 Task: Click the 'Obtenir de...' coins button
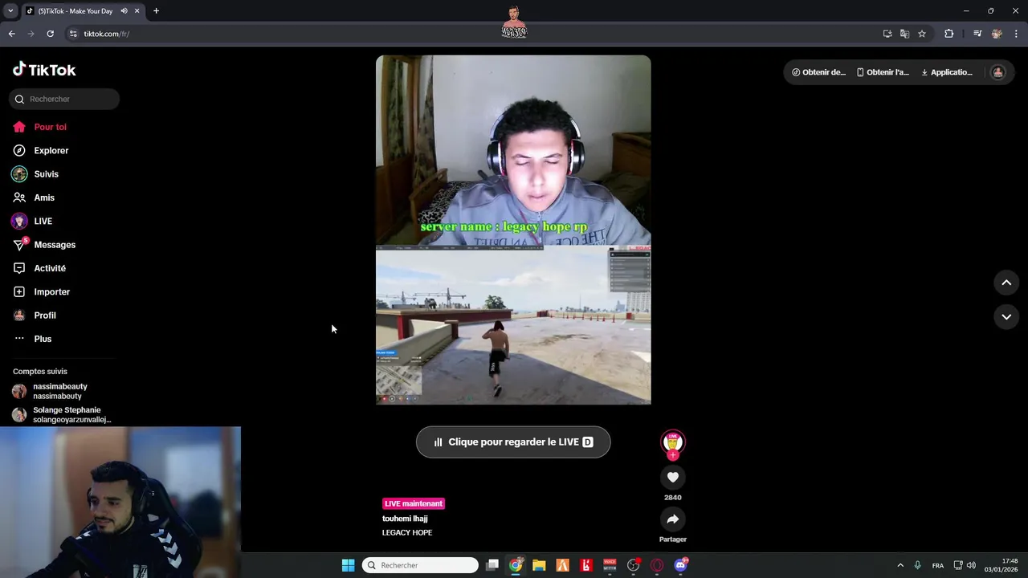coord(818,72)
